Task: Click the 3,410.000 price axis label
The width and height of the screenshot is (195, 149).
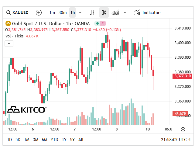Action: [183, 28]
